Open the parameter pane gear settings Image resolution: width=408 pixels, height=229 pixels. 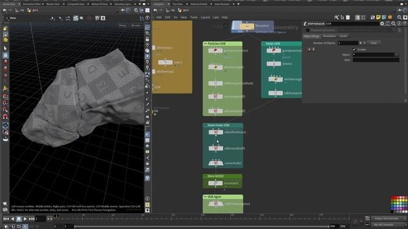pos(382,24)
